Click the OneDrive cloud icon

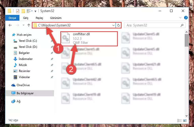(13, 85)
